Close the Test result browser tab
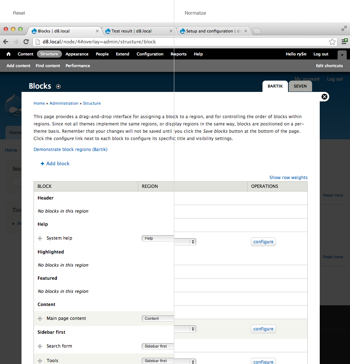350x364 pixels. [x=171, y=31]
